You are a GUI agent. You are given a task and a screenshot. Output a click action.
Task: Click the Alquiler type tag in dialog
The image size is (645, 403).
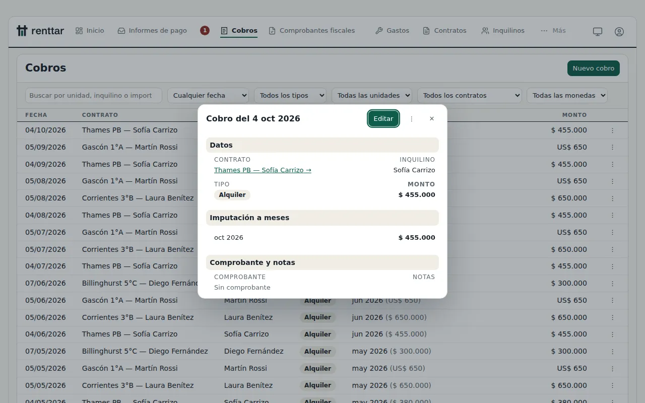coord(232,195)
